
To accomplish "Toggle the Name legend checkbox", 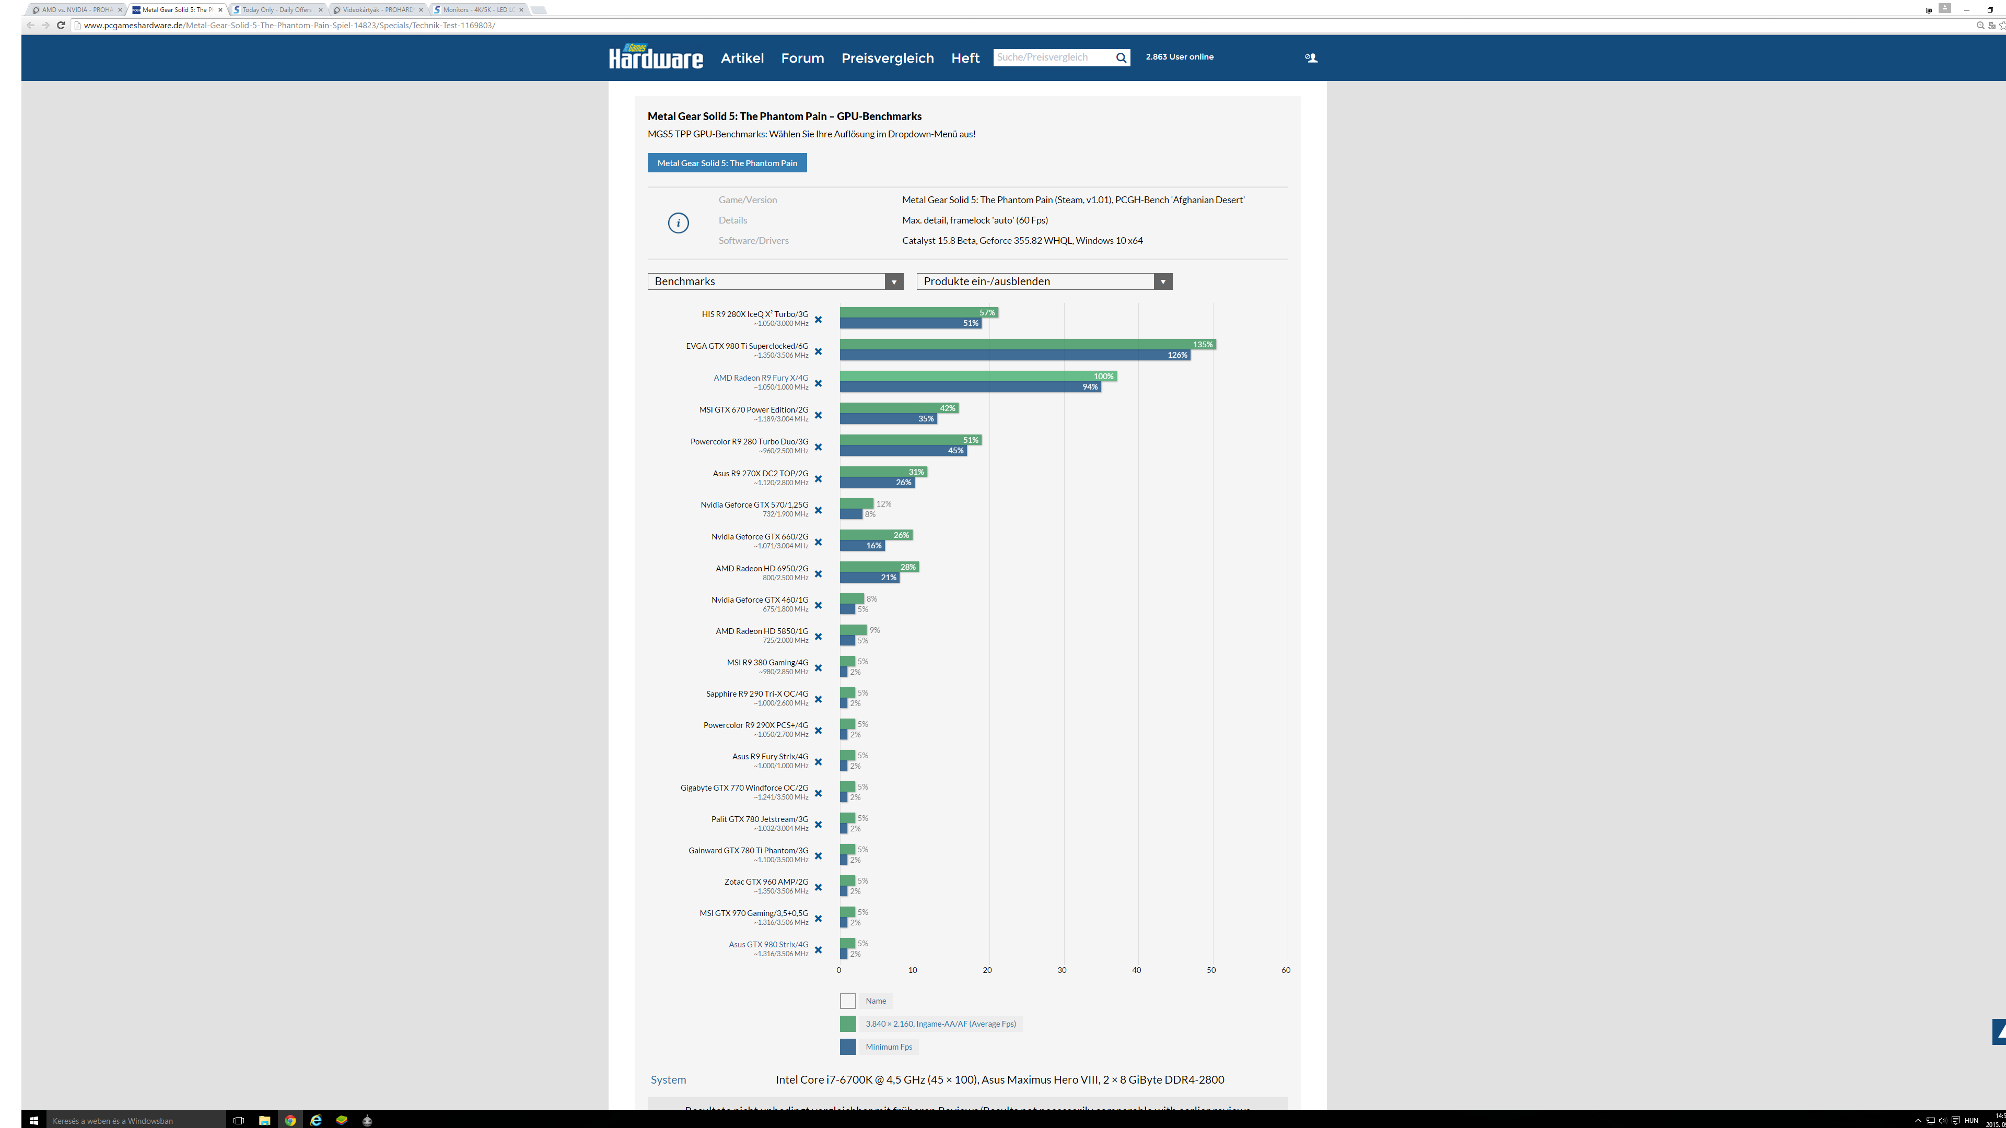I will 848,1001.
